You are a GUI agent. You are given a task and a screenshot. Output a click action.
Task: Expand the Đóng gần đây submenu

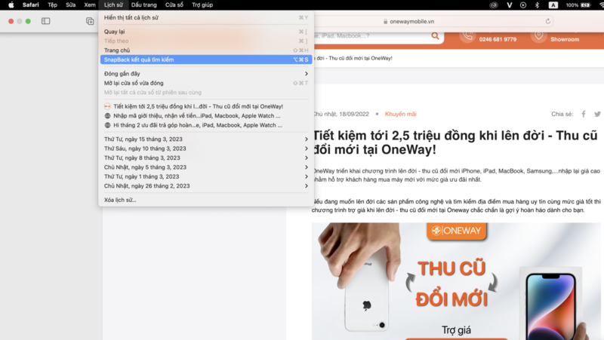point(306,74)
